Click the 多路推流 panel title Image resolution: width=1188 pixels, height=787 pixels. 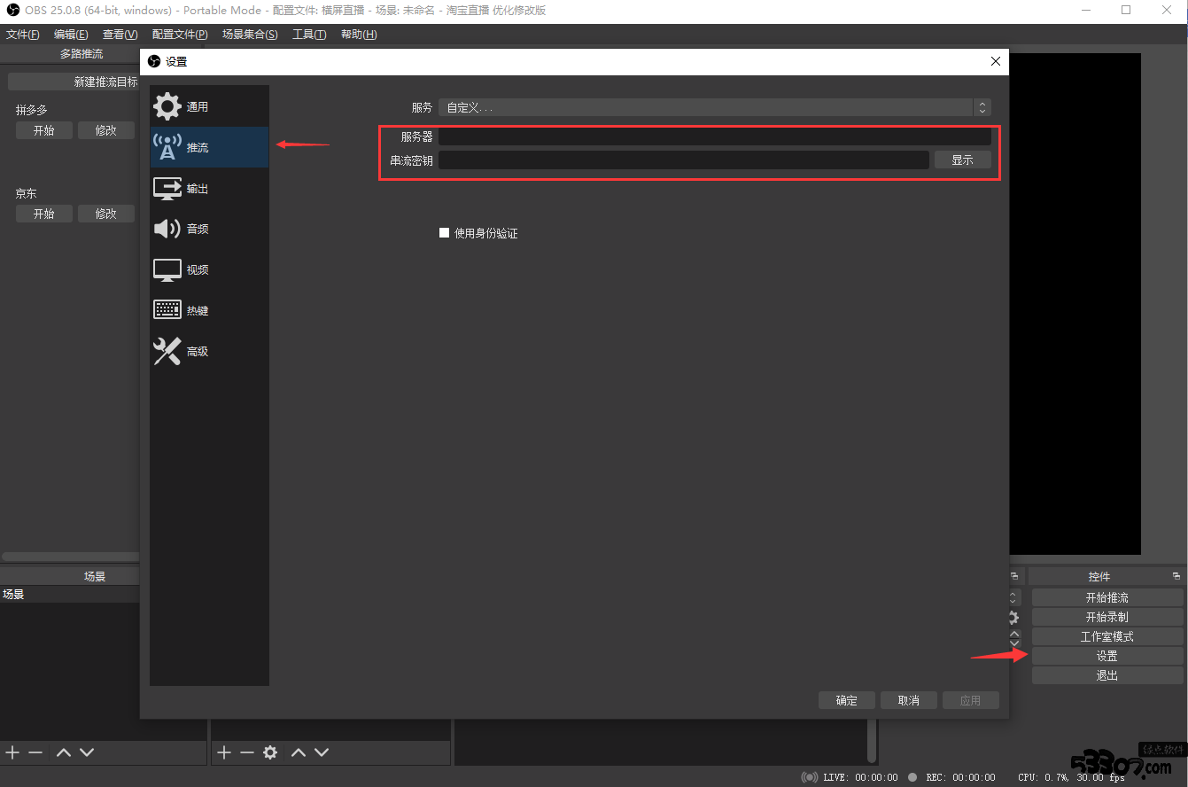pos(82,54)
